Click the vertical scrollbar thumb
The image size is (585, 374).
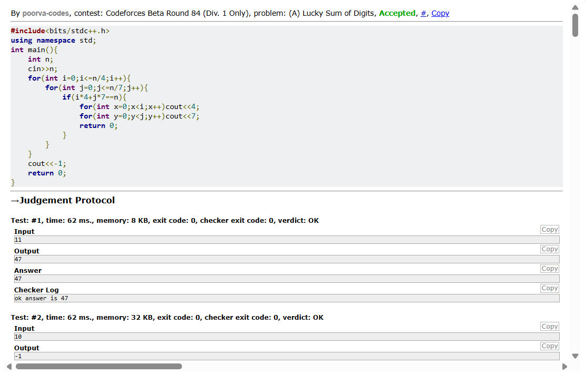pyautogui.click(x=576, y=25)
